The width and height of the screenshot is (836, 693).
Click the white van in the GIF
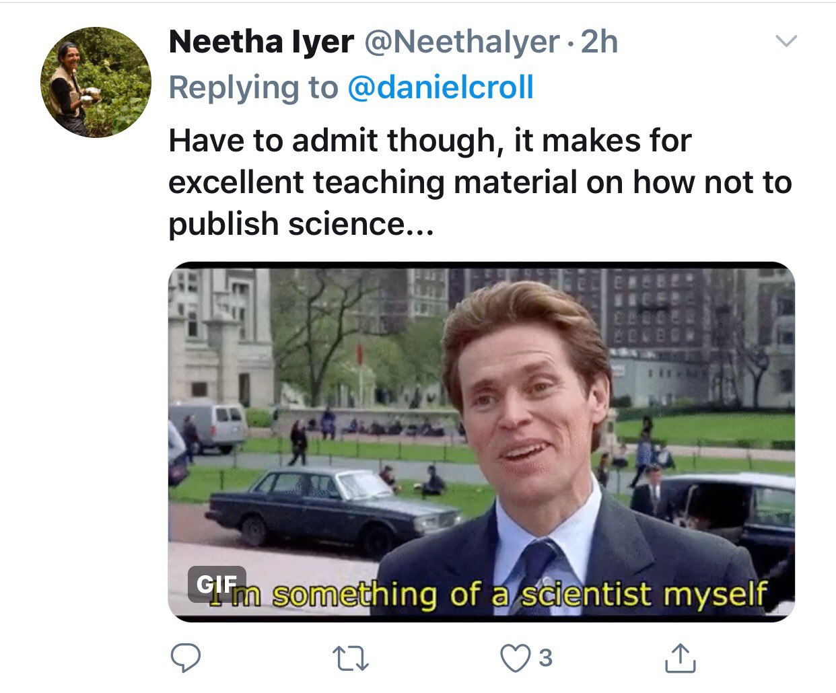pyautogui.click(x=210, y=423)
